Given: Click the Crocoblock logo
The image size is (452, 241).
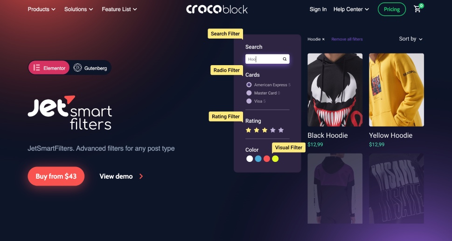Looking at the screenshot, I should (x=217, y=9).
